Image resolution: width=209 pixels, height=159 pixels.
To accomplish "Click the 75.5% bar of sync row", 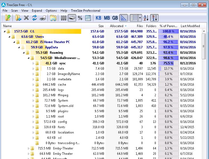I will point(169,63).
